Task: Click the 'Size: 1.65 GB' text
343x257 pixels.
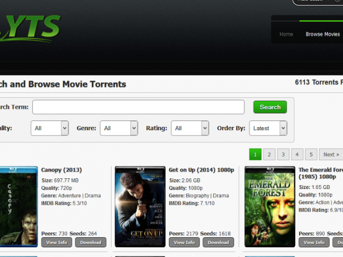Action: (315, 187)
